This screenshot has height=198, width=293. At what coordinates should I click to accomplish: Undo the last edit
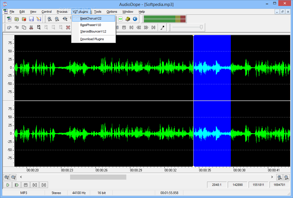(x=9, y=27)
